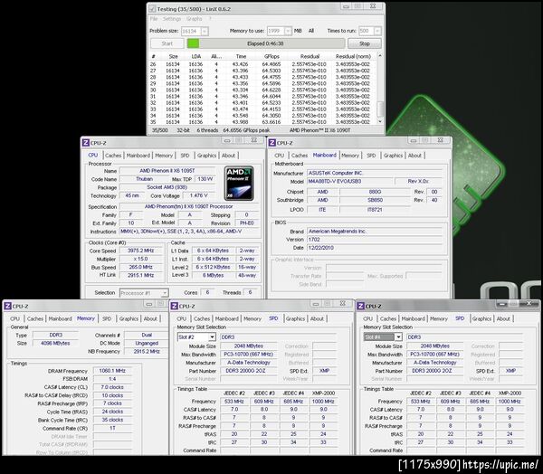
Task: Open Memory tab in Slot #2 SPD window
Action: pyautogui.click(x=252, y=319)
